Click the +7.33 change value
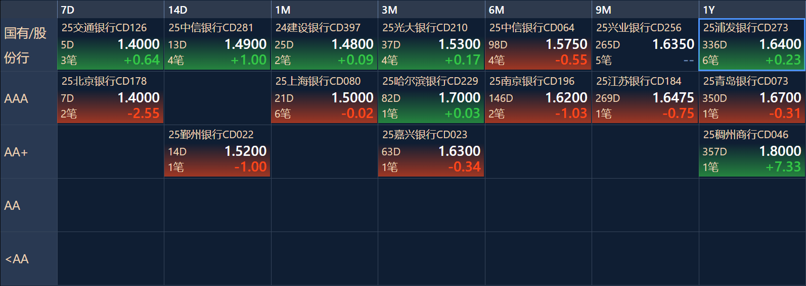806x286 pixels. [x=783, y=167]
